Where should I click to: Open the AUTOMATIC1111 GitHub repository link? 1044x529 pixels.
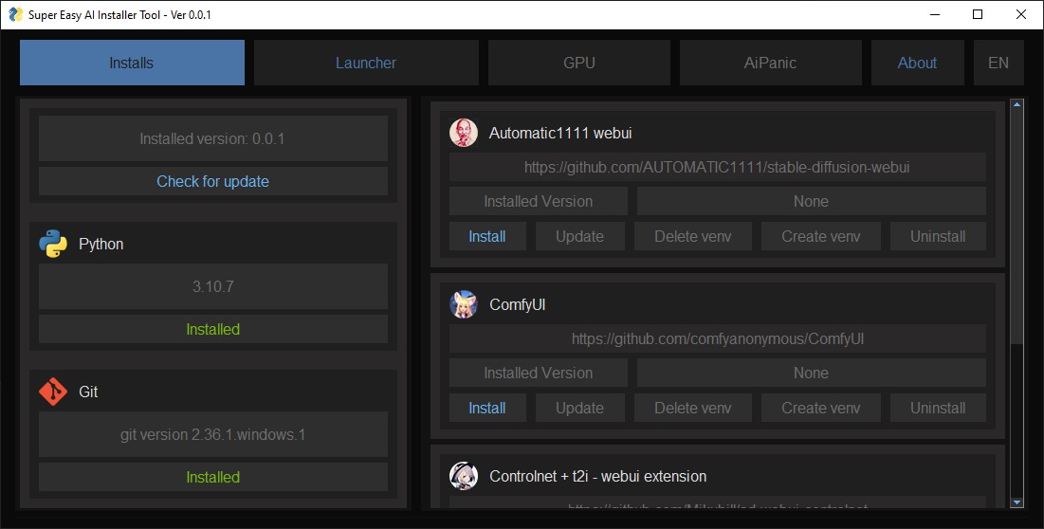717,167
